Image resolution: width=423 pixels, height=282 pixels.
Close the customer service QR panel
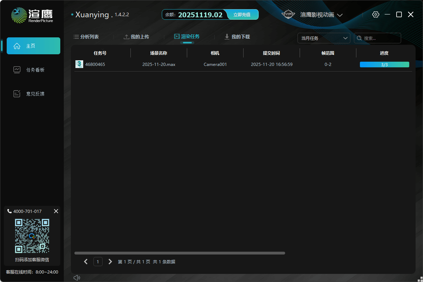click(56, 211)
